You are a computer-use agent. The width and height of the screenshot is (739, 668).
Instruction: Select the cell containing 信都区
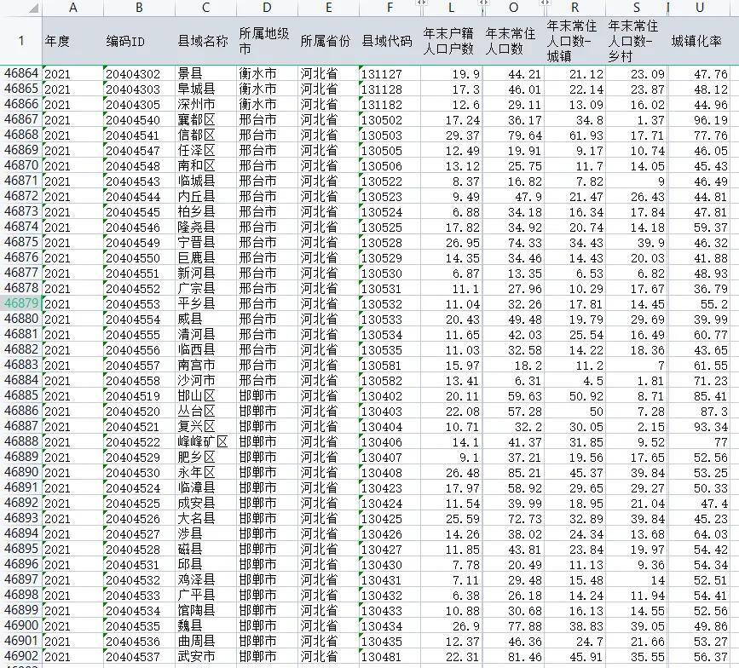[x=205, y=135]
